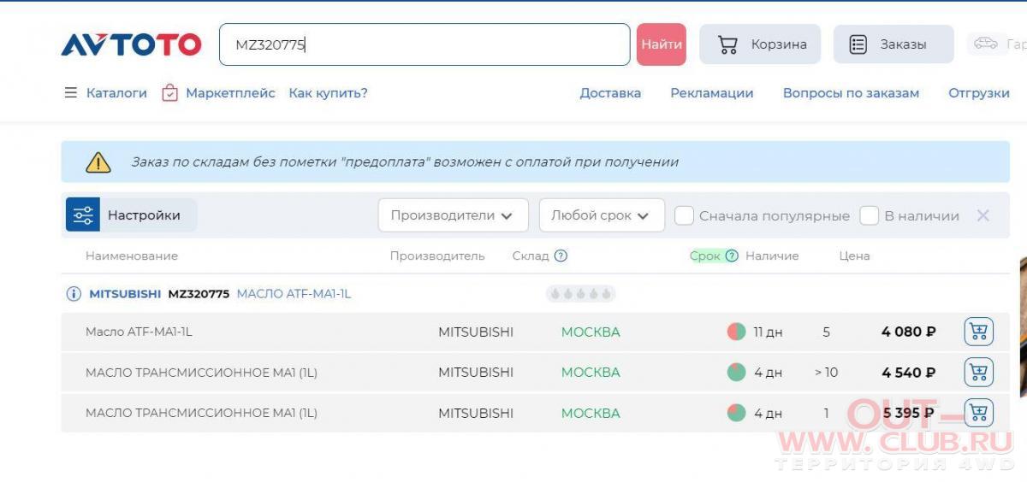This screenshot has height=482, width=1027.
Task: Click the list icon inside Заказы button
Action: (858, 44)
